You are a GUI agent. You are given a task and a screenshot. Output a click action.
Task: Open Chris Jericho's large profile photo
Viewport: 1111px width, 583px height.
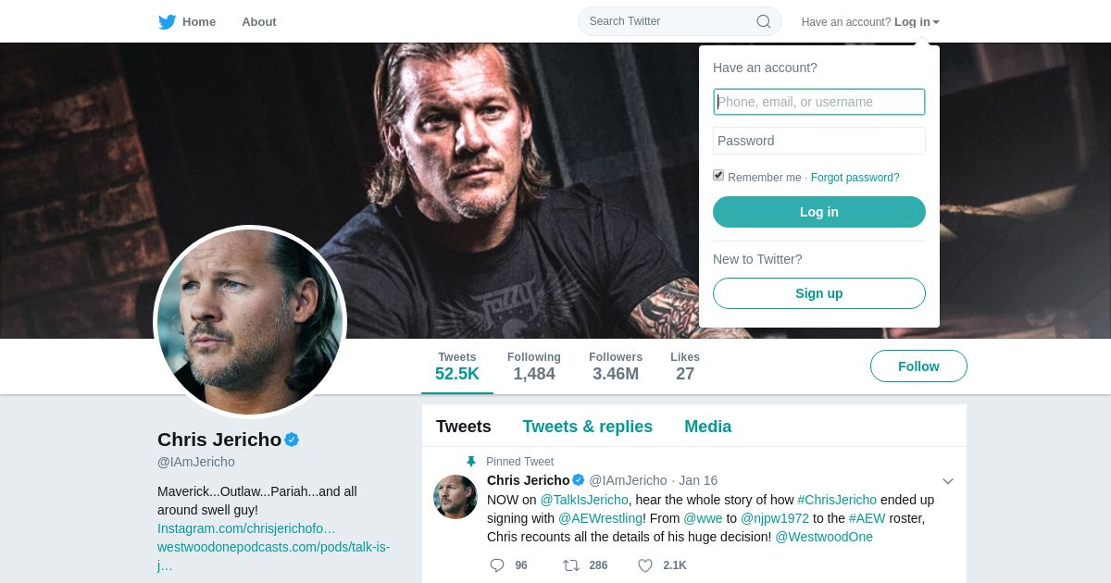pos(250,322)
